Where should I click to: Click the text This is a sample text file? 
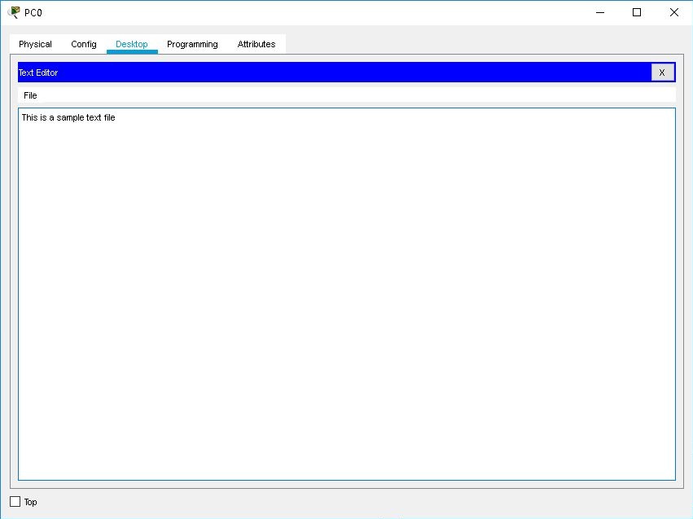(x=68, y=117)
